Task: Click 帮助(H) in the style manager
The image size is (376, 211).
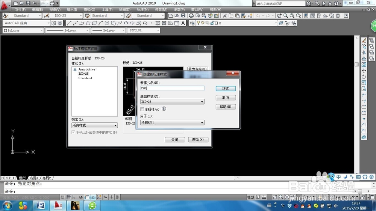Action: [198, 140]
